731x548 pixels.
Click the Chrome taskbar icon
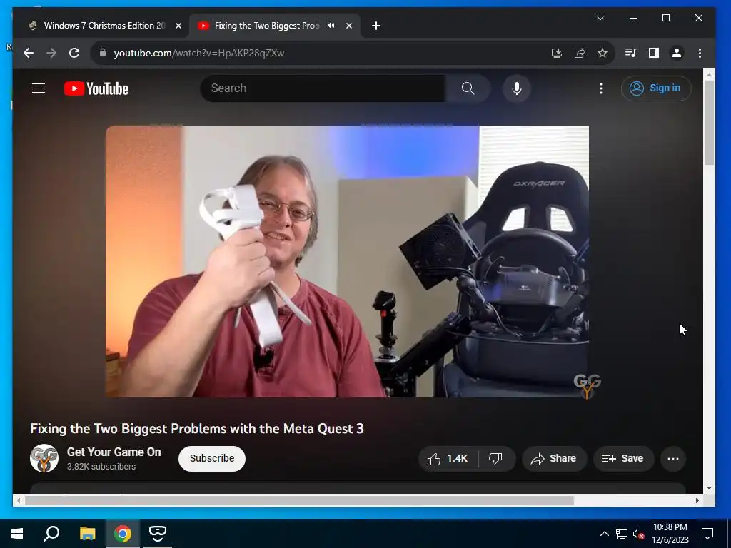click(x=123, y=534)
